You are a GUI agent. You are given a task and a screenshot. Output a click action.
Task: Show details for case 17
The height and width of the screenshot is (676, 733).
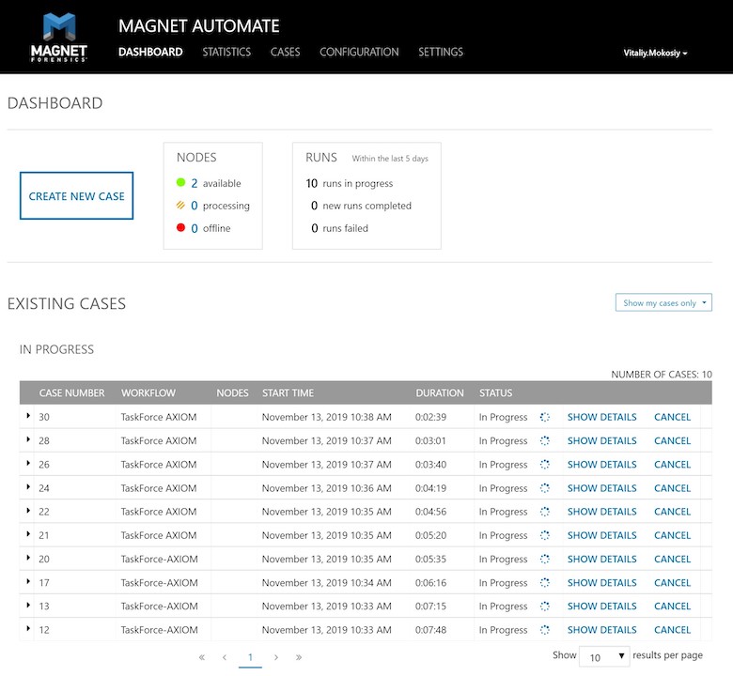coord(602,582)
